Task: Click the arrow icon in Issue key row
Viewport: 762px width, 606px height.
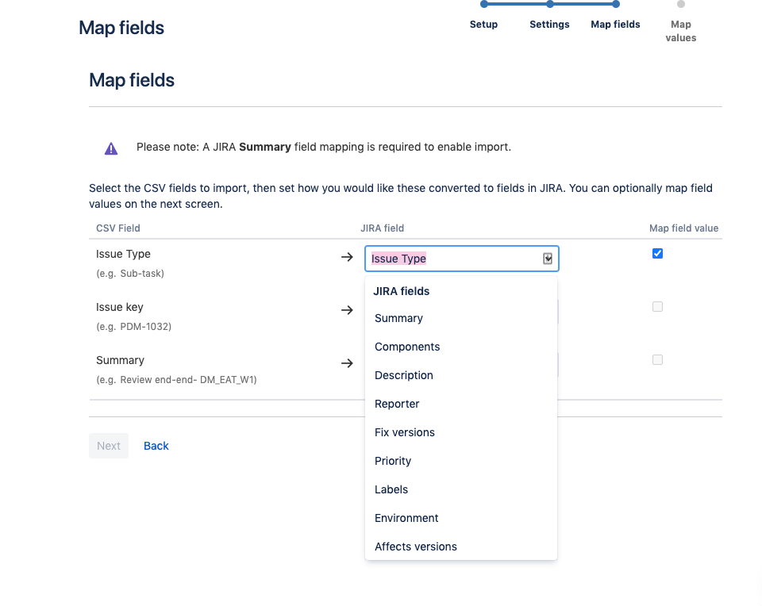Action: pos(347,310)
